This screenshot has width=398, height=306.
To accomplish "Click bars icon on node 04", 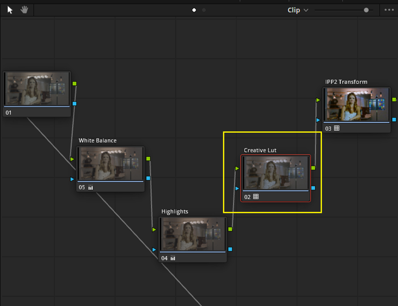I will [173, 258].
